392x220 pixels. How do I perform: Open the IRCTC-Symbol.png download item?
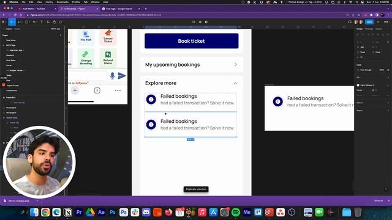pos(19,201)
